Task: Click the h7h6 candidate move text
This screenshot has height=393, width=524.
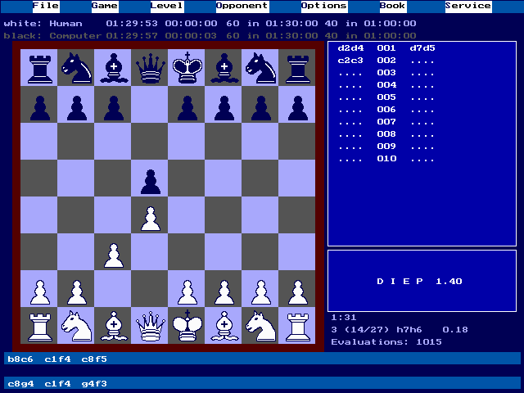Action: tap(409, 330)
